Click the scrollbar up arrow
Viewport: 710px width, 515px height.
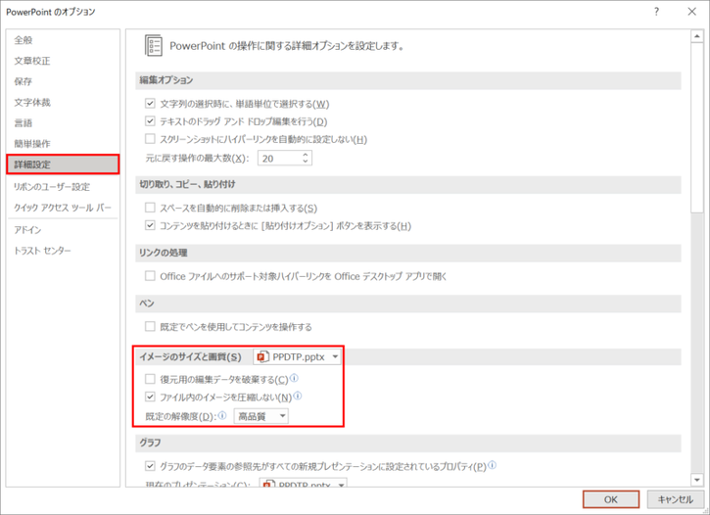tap(697, 36)
